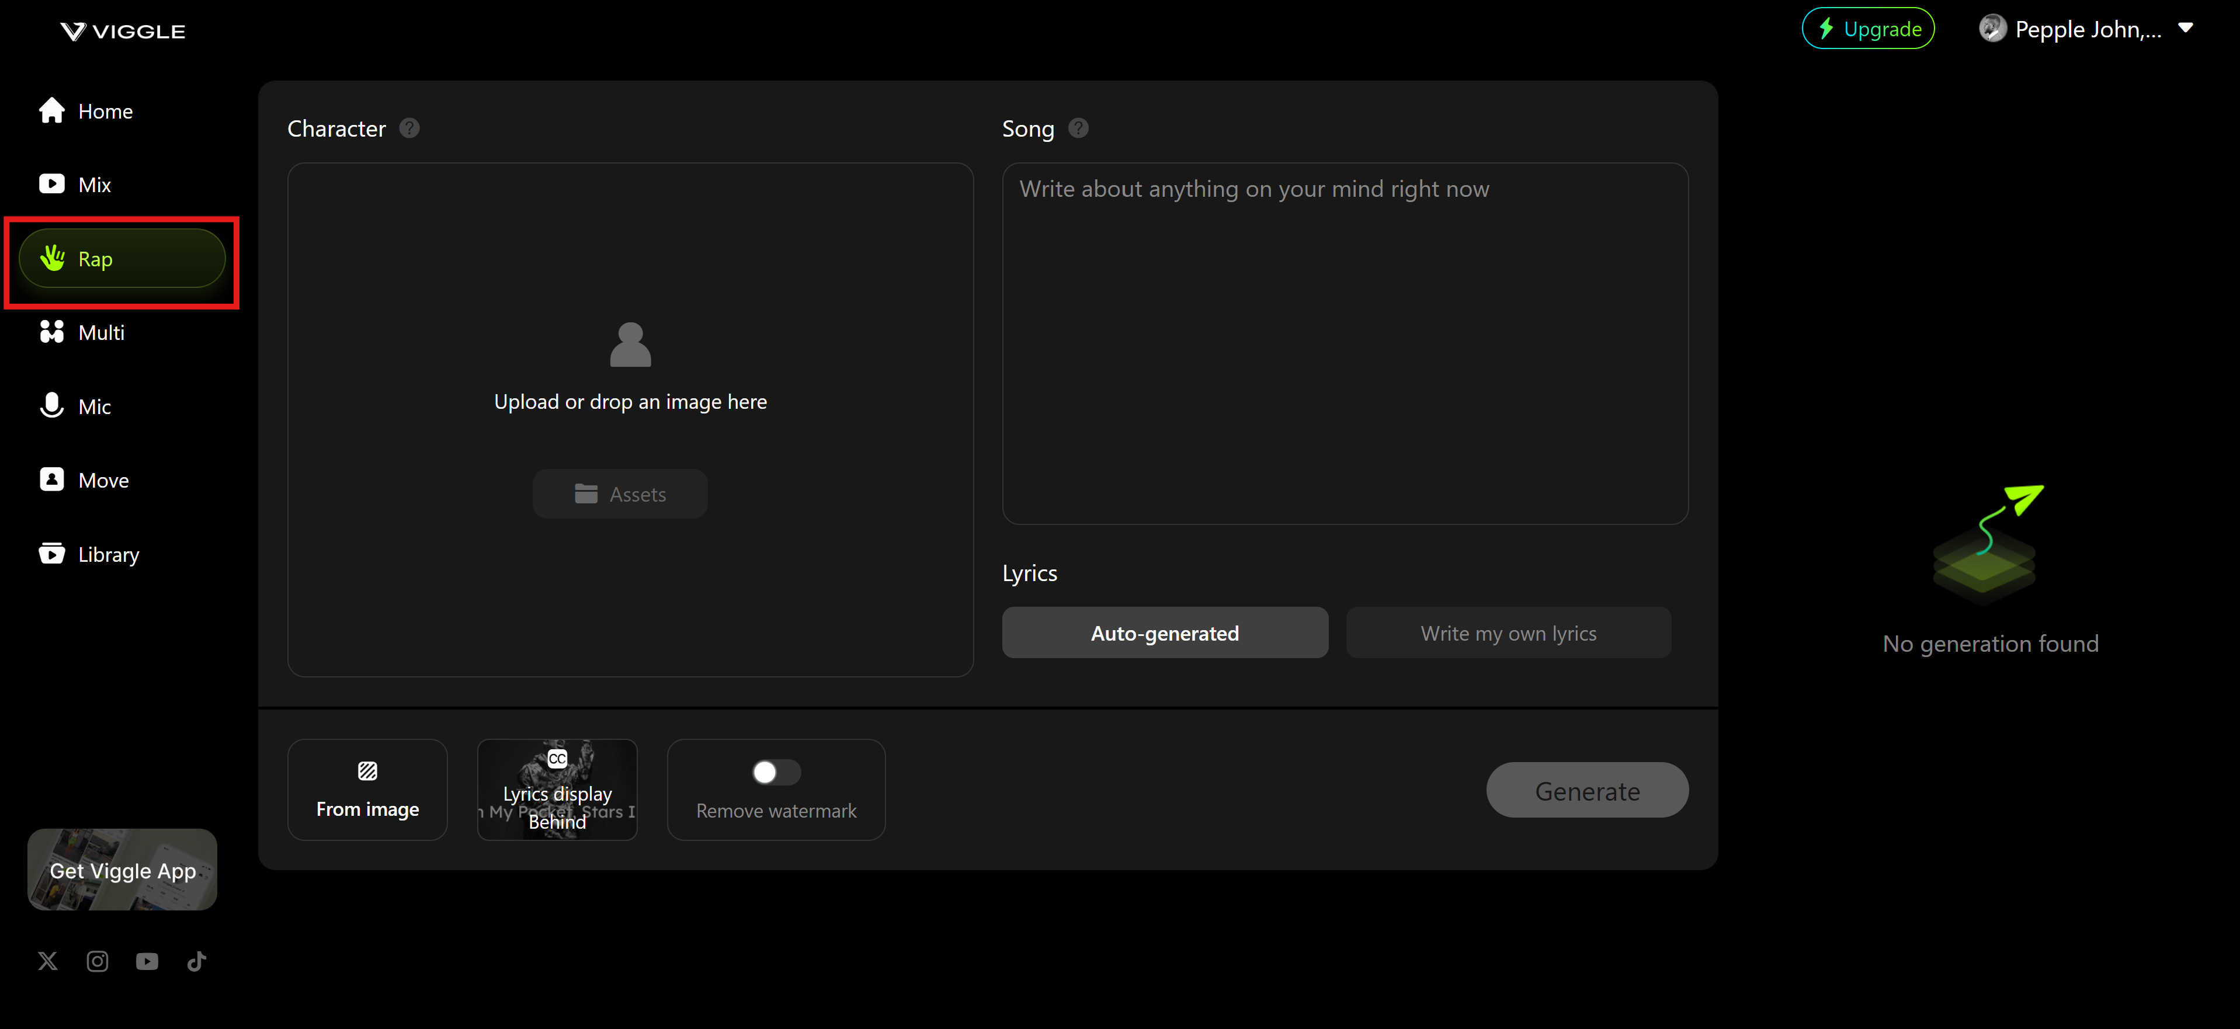The height and width of the screenshot is (1029, 2240).
Task: Select Auto-generated lyrics option
Action: 1165,632
